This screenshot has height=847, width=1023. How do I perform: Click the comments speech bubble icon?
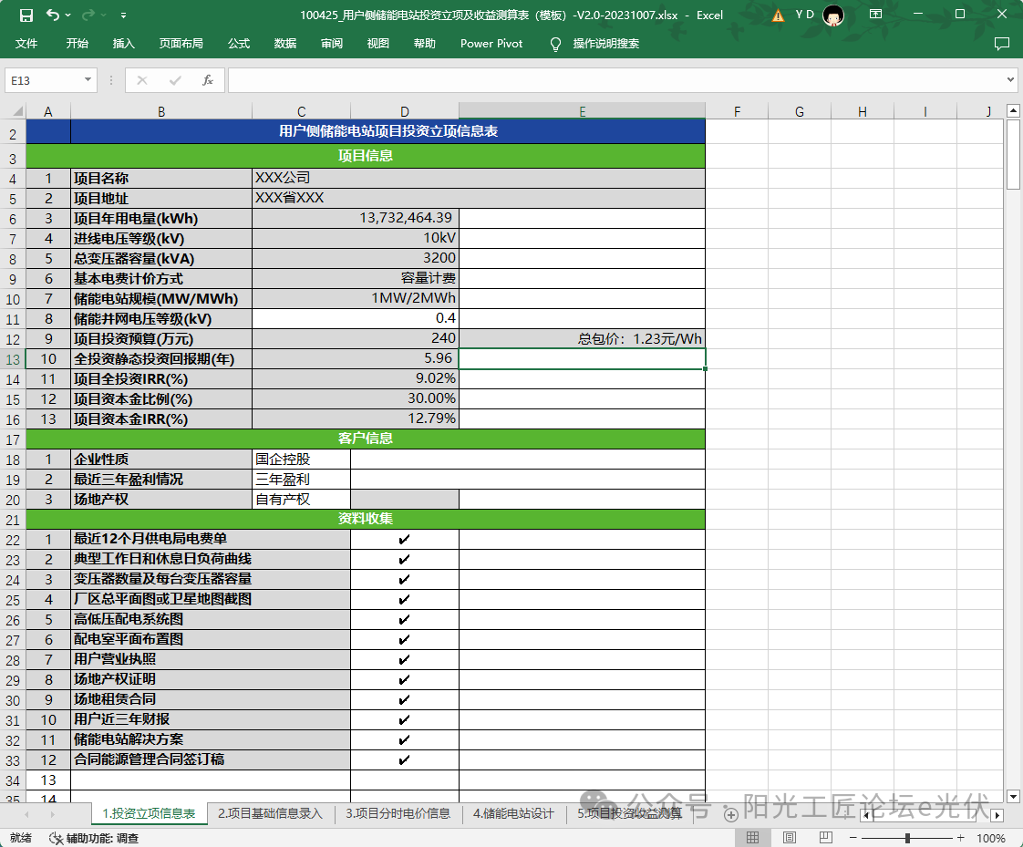coord(1001,43)
